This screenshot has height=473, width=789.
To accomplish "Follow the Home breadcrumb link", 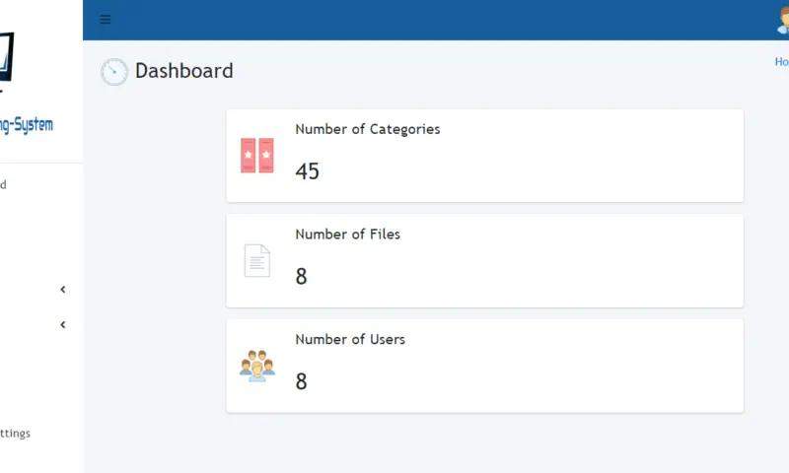I will point(781,61).
